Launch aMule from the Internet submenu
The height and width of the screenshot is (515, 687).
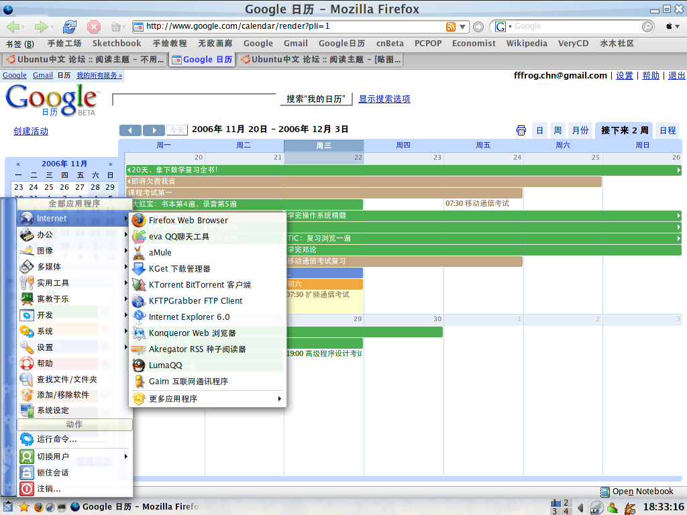pyautogui.click(x=207, y=253)
